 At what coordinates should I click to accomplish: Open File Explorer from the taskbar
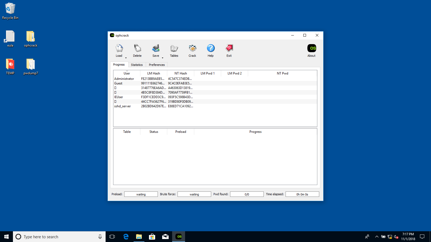pos(139,237)
